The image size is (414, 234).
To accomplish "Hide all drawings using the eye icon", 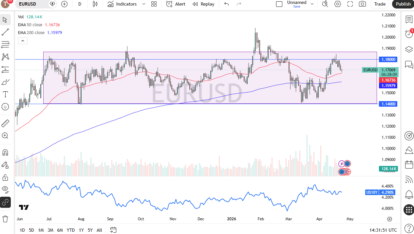I will 5,189.
